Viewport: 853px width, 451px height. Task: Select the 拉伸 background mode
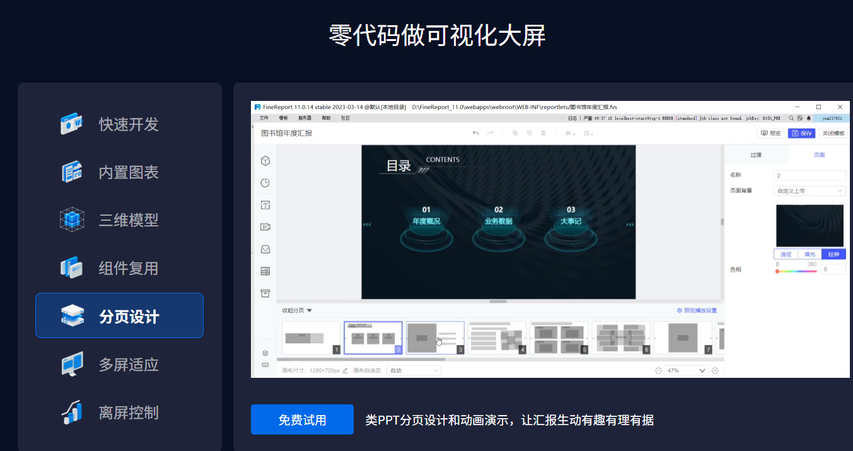[x=833, y=254]
